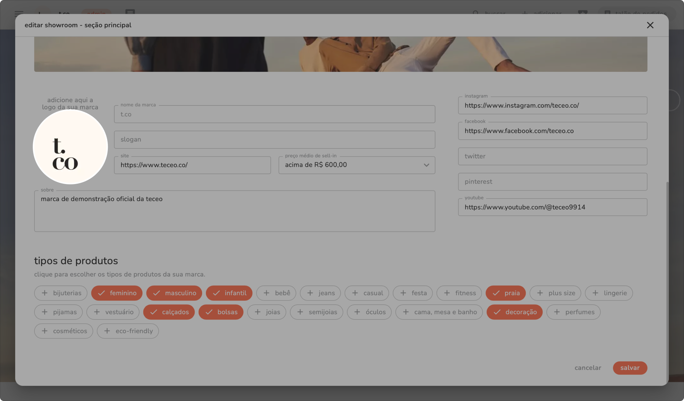Add the cama, mesa e banho type
The width and height of the screenshot is (684, 401).
(x=439, y=312)
